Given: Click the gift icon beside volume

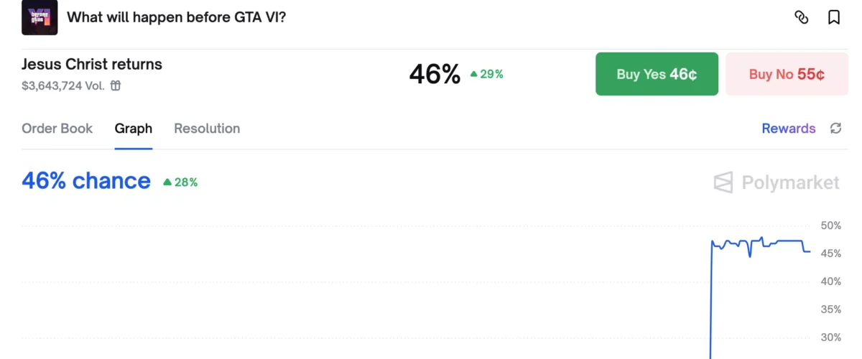Looking at the screenshot, I should point(116,86).
